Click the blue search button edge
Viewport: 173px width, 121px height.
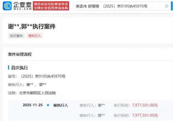pos(172,6)
